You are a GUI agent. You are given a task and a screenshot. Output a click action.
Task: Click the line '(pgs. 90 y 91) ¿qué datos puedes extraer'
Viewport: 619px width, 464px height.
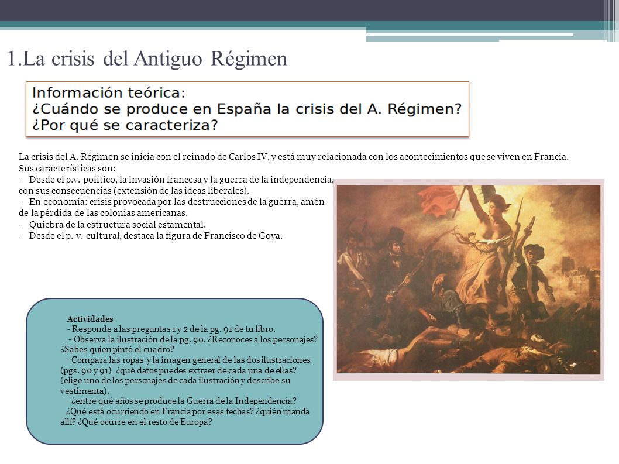point(178,370)
